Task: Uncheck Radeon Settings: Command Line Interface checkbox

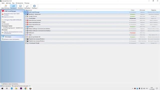Action: (26, 29)
